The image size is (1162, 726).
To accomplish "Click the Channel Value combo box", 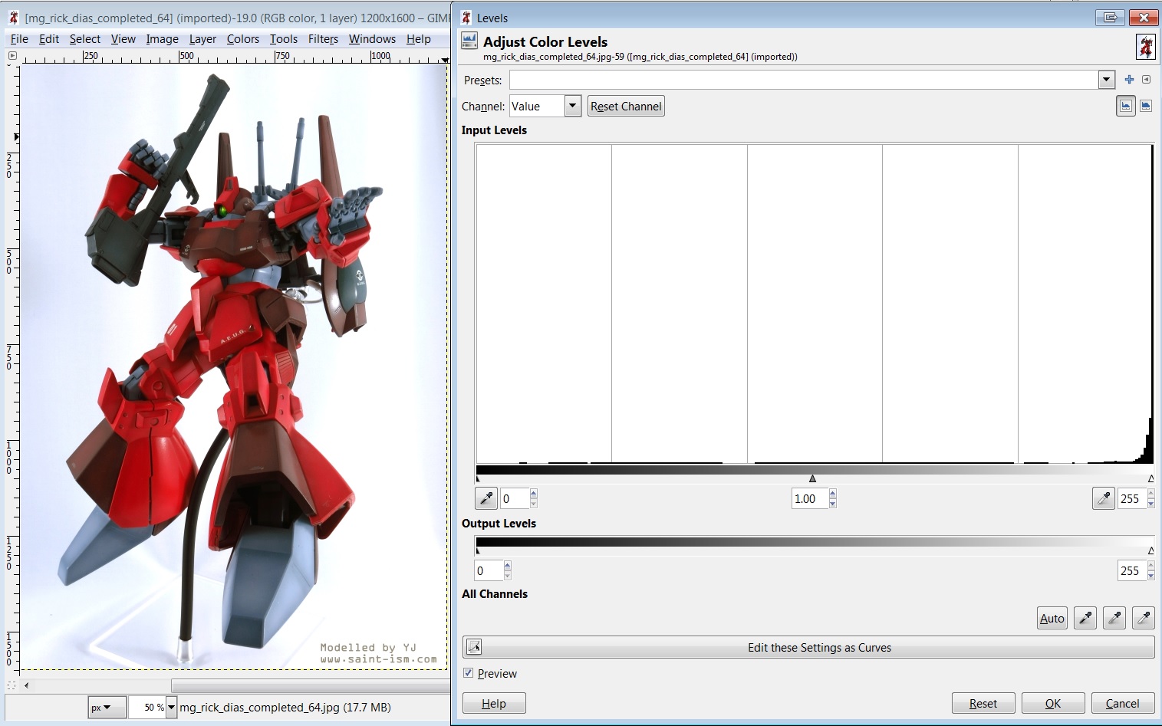I will (x=545, y=106).
